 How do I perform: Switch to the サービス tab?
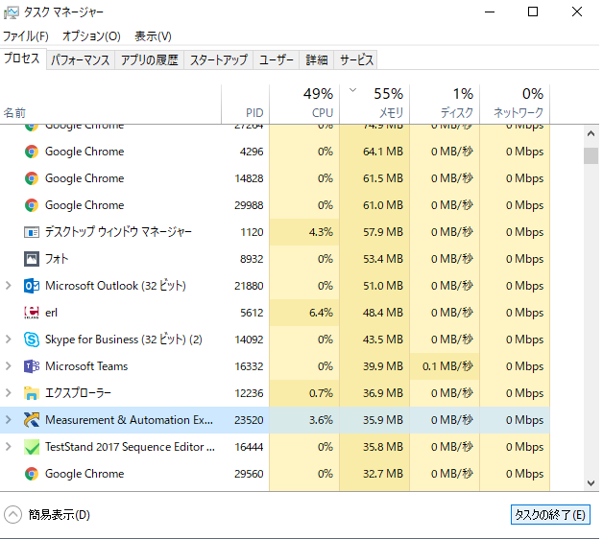355,59
